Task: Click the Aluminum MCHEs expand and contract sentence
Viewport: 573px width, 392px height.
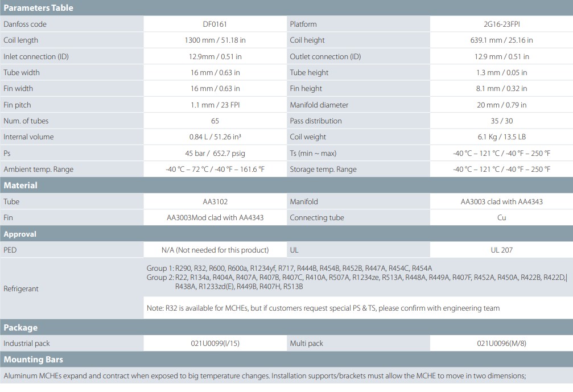Action: (265, 376)
